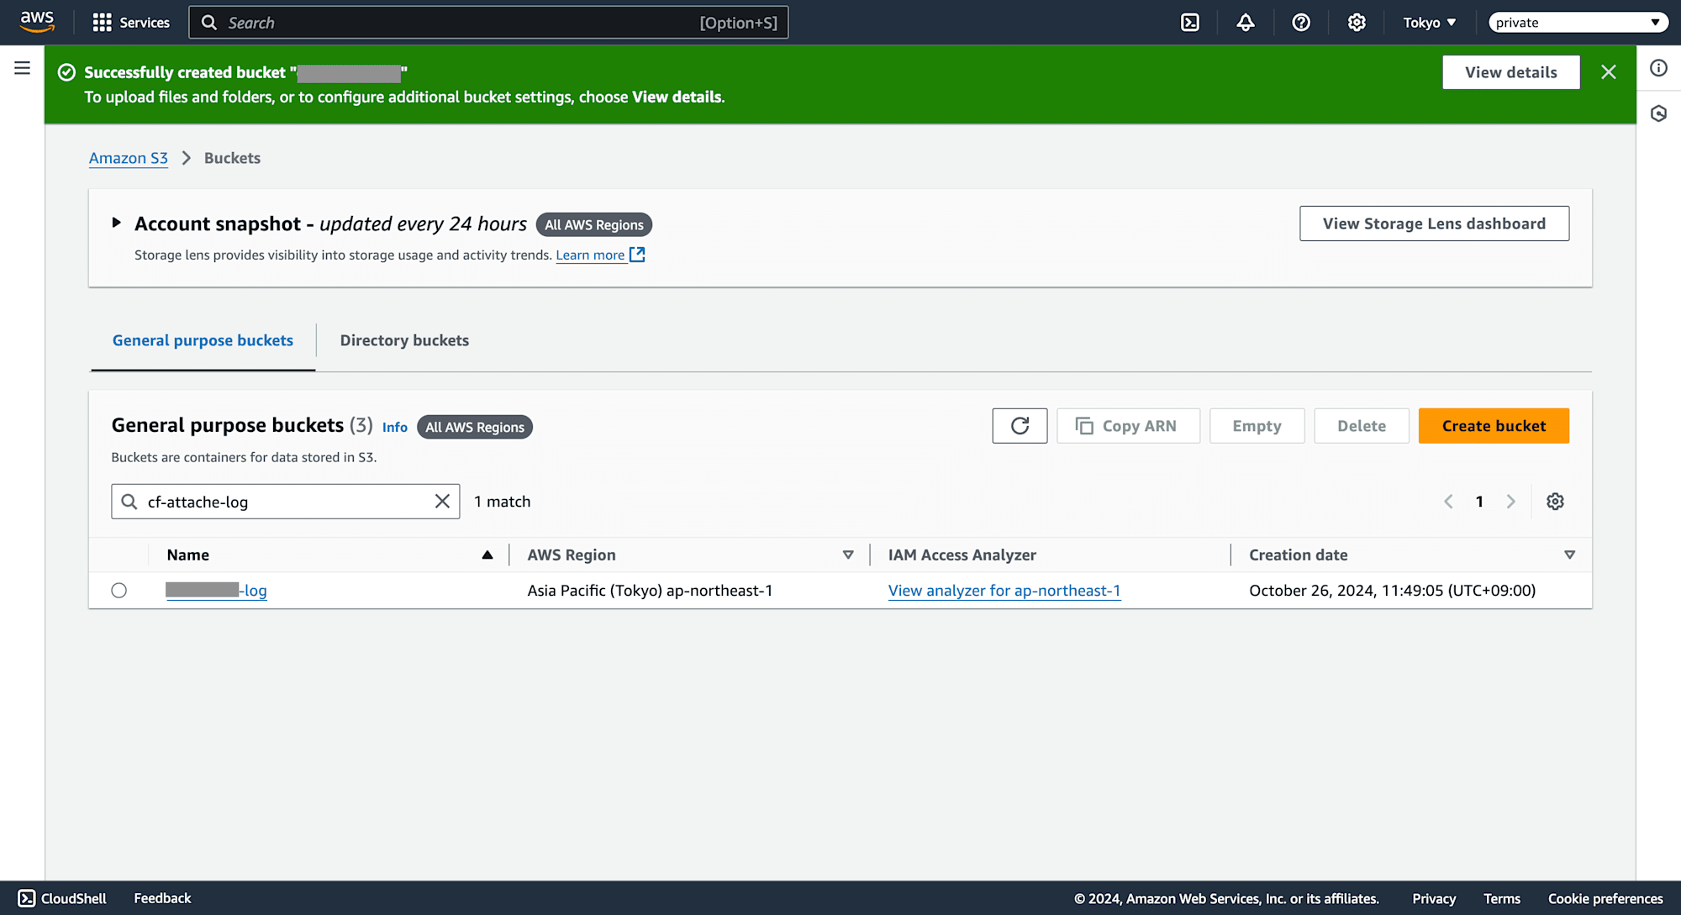Open the help question mark menu

click(1301, 23)
